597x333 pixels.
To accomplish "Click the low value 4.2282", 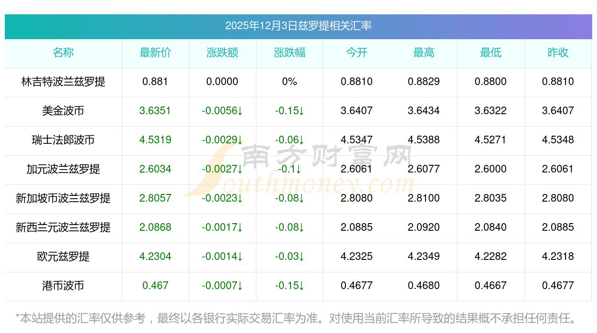I will click(x=490, y=257).
